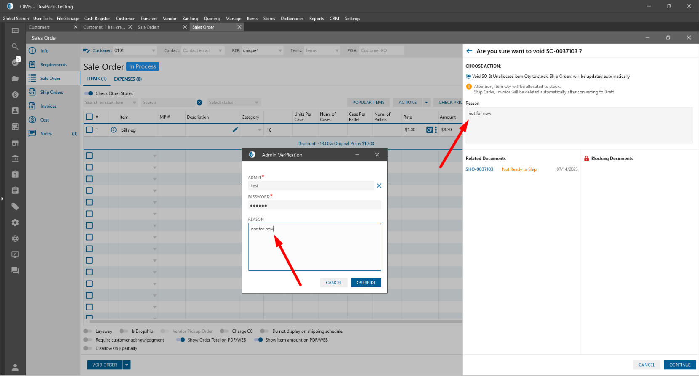Open the contact card icon in the left sidebar

[15, 111]
